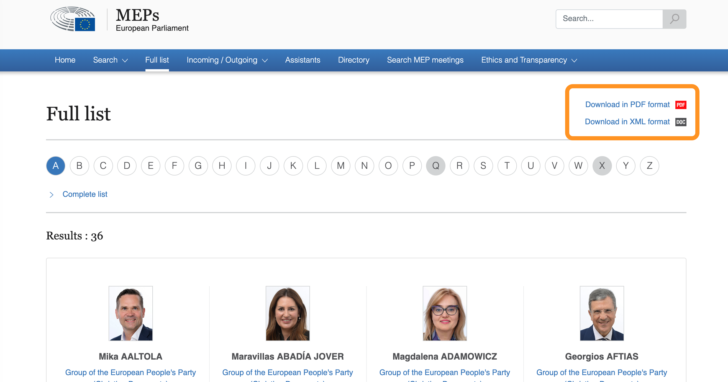Image resolution: width=728 pixels, height=382 pixels.
Task: Open Mika AALTOLA's portrait photo
Action: pos(130,313)
